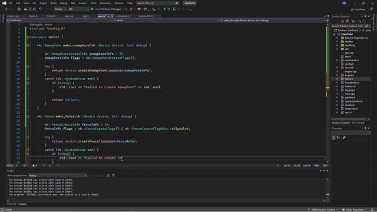Click the Live Share button
The image size is (377, 212).
tap(358, 9)
